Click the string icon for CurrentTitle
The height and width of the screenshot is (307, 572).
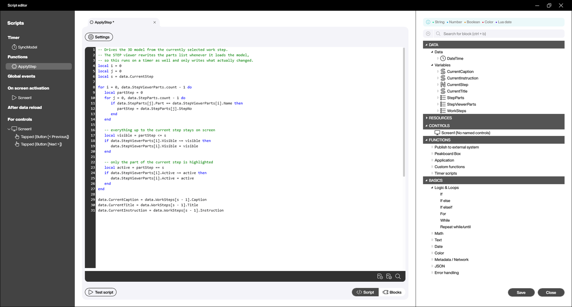tap(443, 91)
